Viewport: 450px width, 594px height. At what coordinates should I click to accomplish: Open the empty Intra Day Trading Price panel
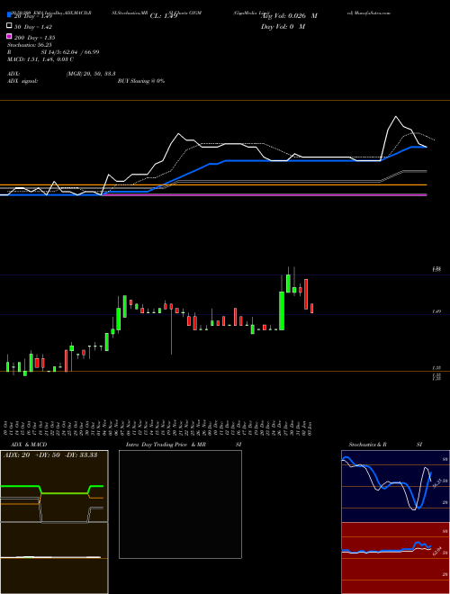(180, 504)
